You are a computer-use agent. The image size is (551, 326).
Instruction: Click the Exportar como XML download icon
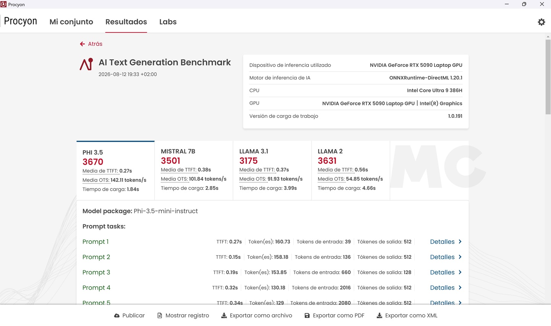click(x=379, y=316)
